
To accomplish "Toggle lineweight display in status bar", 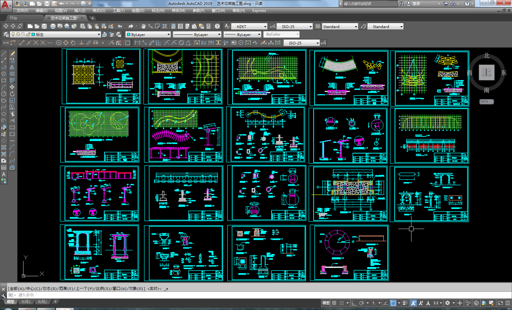I will tap(405, 303).
